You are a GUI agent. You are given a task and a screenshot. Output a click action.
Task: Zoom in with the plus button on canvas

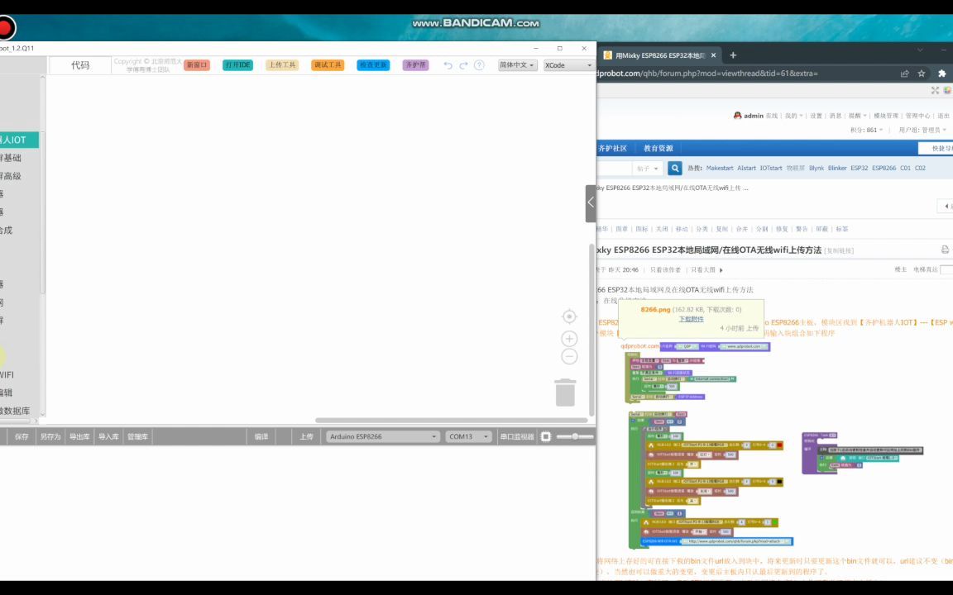tap(569, 338)
